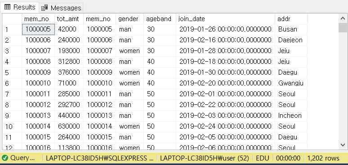The width and height of the screenshot is (348, 165).
Task: Click the join_date cell 2019-02-05
Action: (226, 137)
